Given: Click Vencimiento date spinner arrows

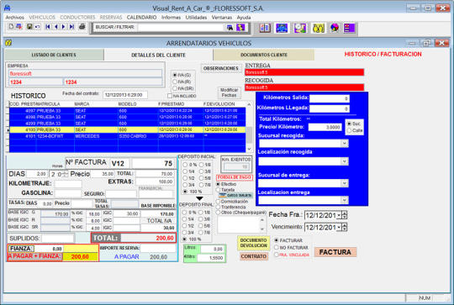Looking at the screenshot, I should pos(344,228).
